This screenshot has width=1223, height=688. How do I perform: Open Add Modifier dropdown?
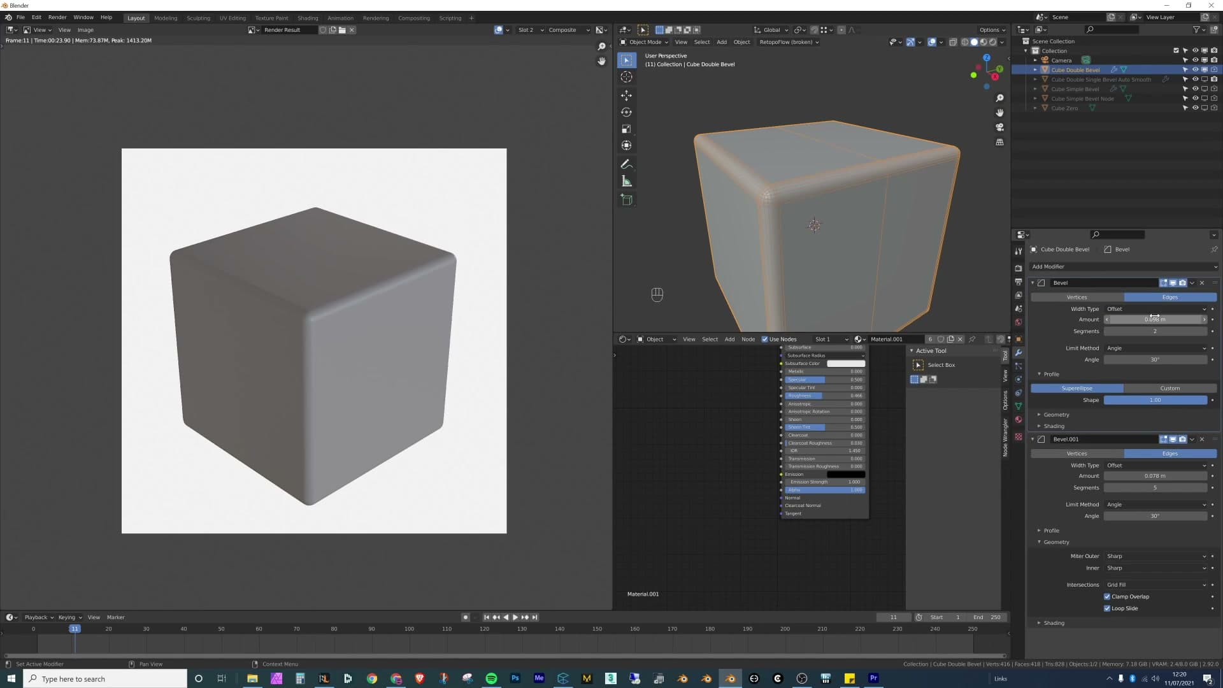point(1124,267)
